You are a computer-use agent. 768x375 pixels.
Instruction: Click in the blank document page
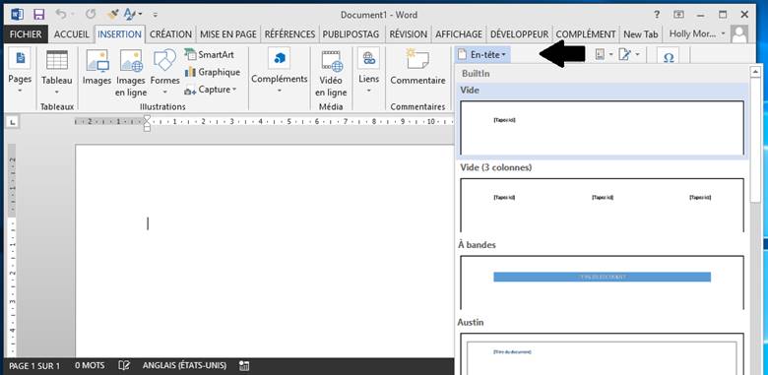pyautogui.click(x=265, y=251)
